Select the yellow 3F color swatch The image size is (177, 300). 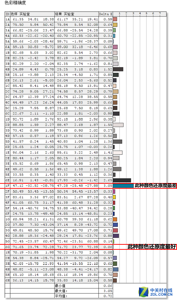click(x=114, y=197)
